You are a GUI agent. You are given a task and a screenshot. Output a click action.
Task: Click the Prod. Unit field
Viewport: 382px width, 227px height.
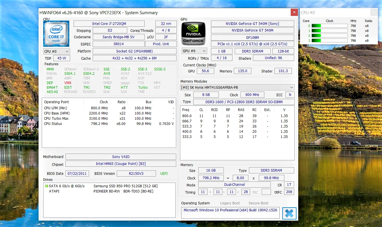[x=161, y=44]
